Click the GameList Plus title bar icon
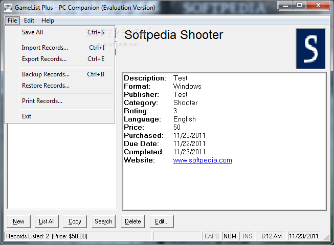The height and width of the screenshot is (245, 334). 8,8
